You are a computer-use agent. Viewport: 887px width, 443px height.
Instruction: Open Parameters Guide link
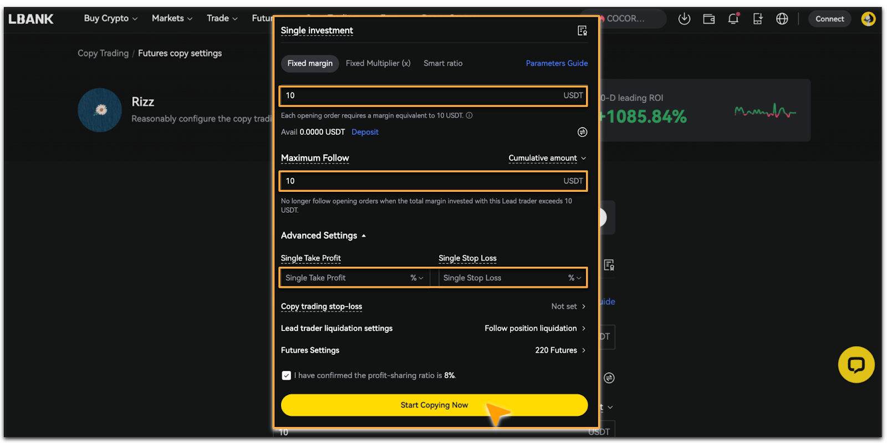[x=557, y=63]
